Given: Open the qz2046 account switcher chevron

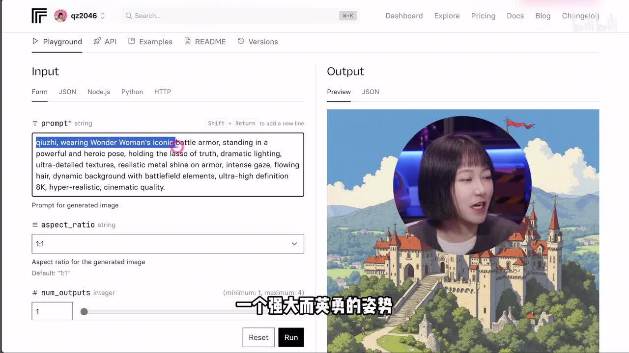Looking at the screenshot, I should click(103, 16).
